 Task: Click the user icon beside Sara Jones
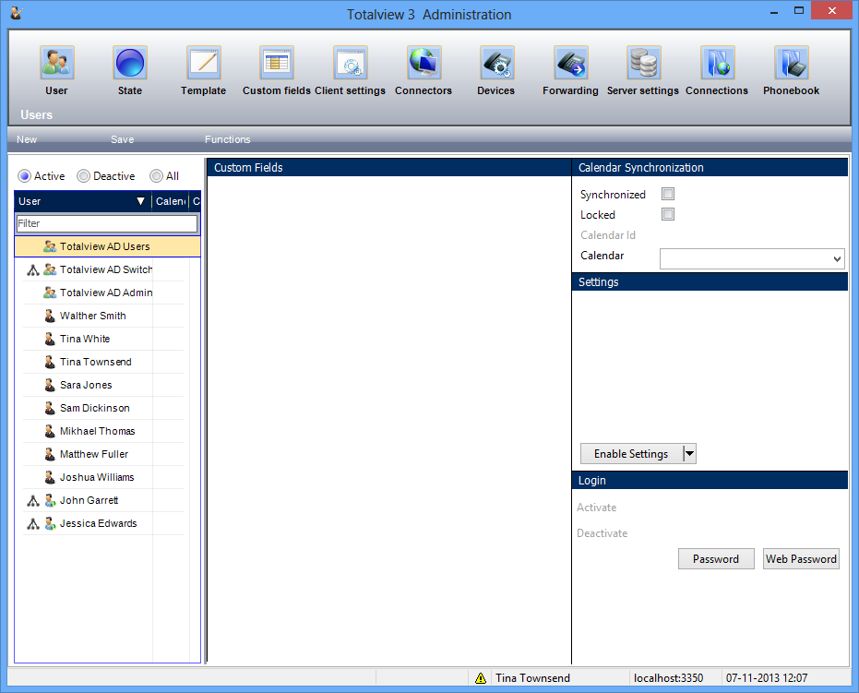point(50,385)
